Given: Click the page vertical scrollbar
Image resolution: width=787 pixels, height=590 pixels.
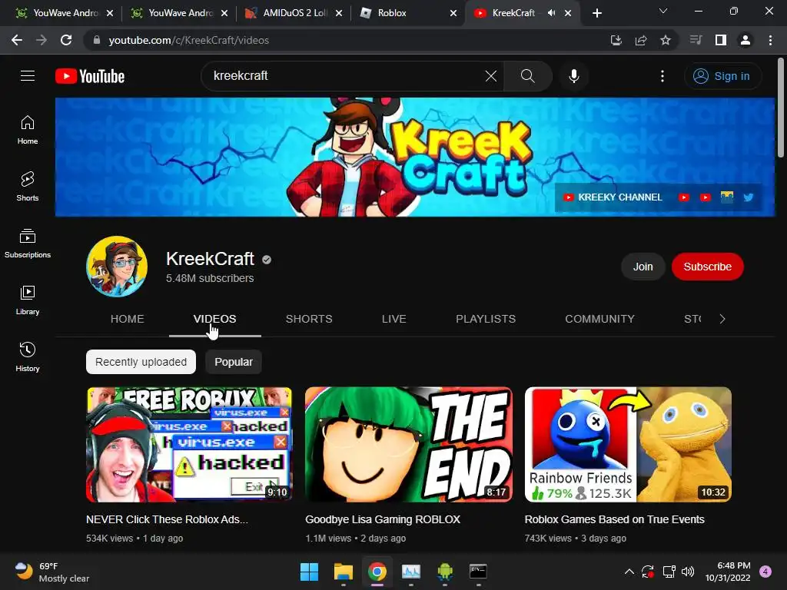Looking at the screenshot, I should 781,108.
